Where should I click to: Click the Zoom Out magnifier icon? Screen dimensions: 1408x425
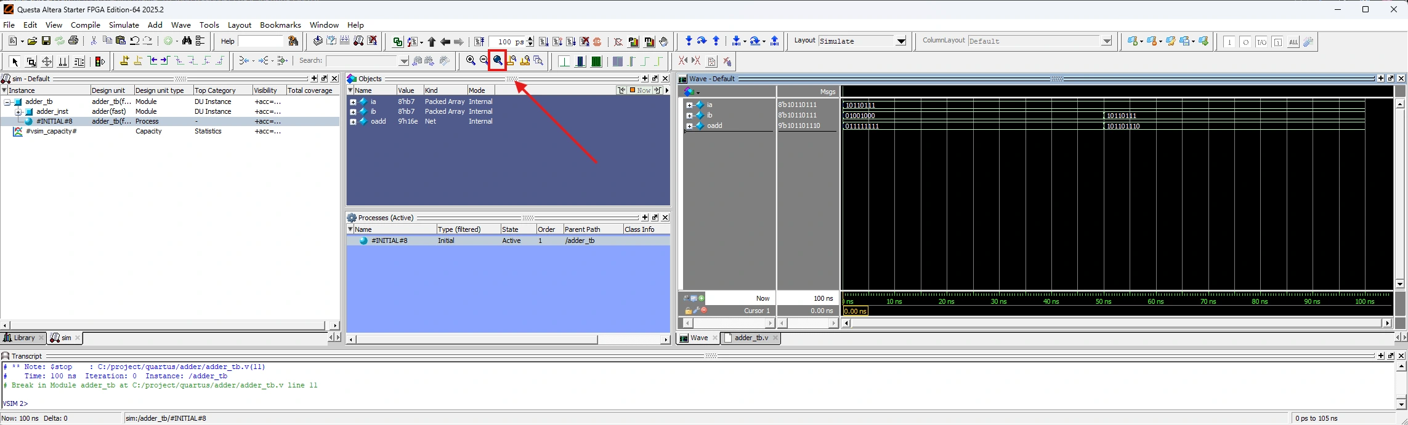point(484,61)
